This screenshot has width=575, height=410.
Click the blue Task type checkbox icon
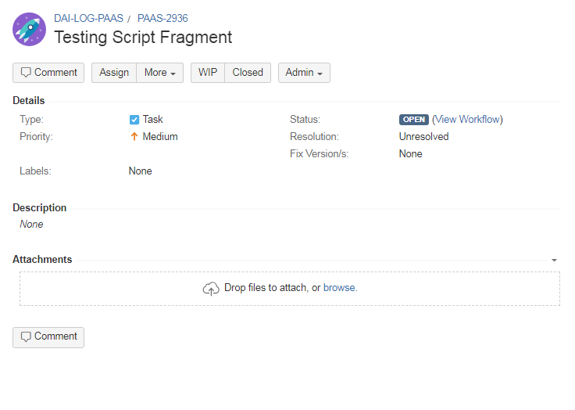click(134, 120)
